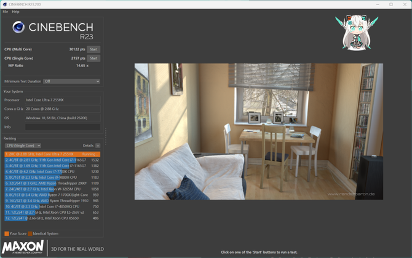
Task: Click the Cinebench app icon in title bar
Action: [5, 4]
